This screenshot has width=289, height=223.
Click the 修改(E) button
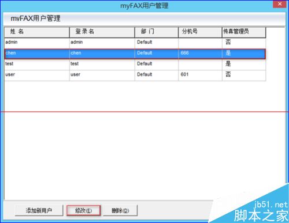(x=83, y=210)
